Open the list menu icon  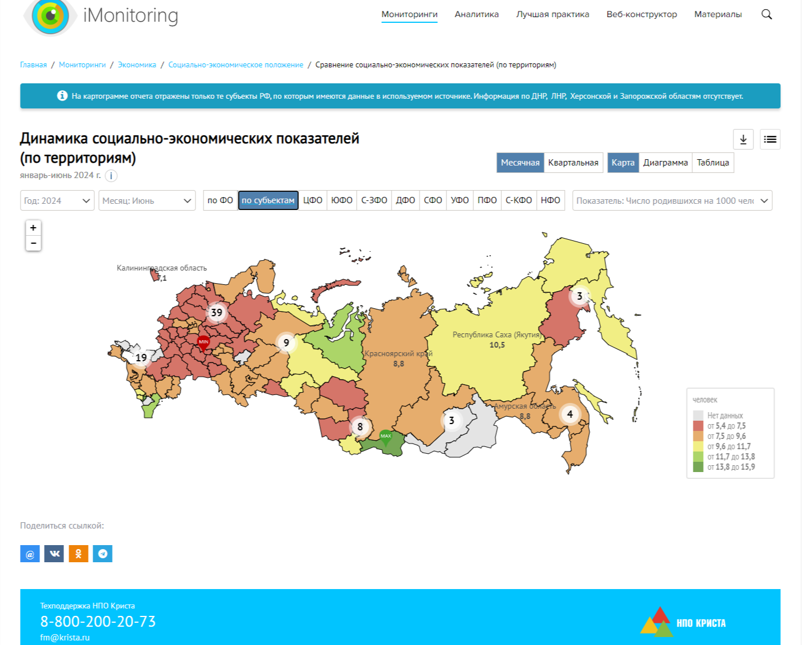click(x=770, y=139)
